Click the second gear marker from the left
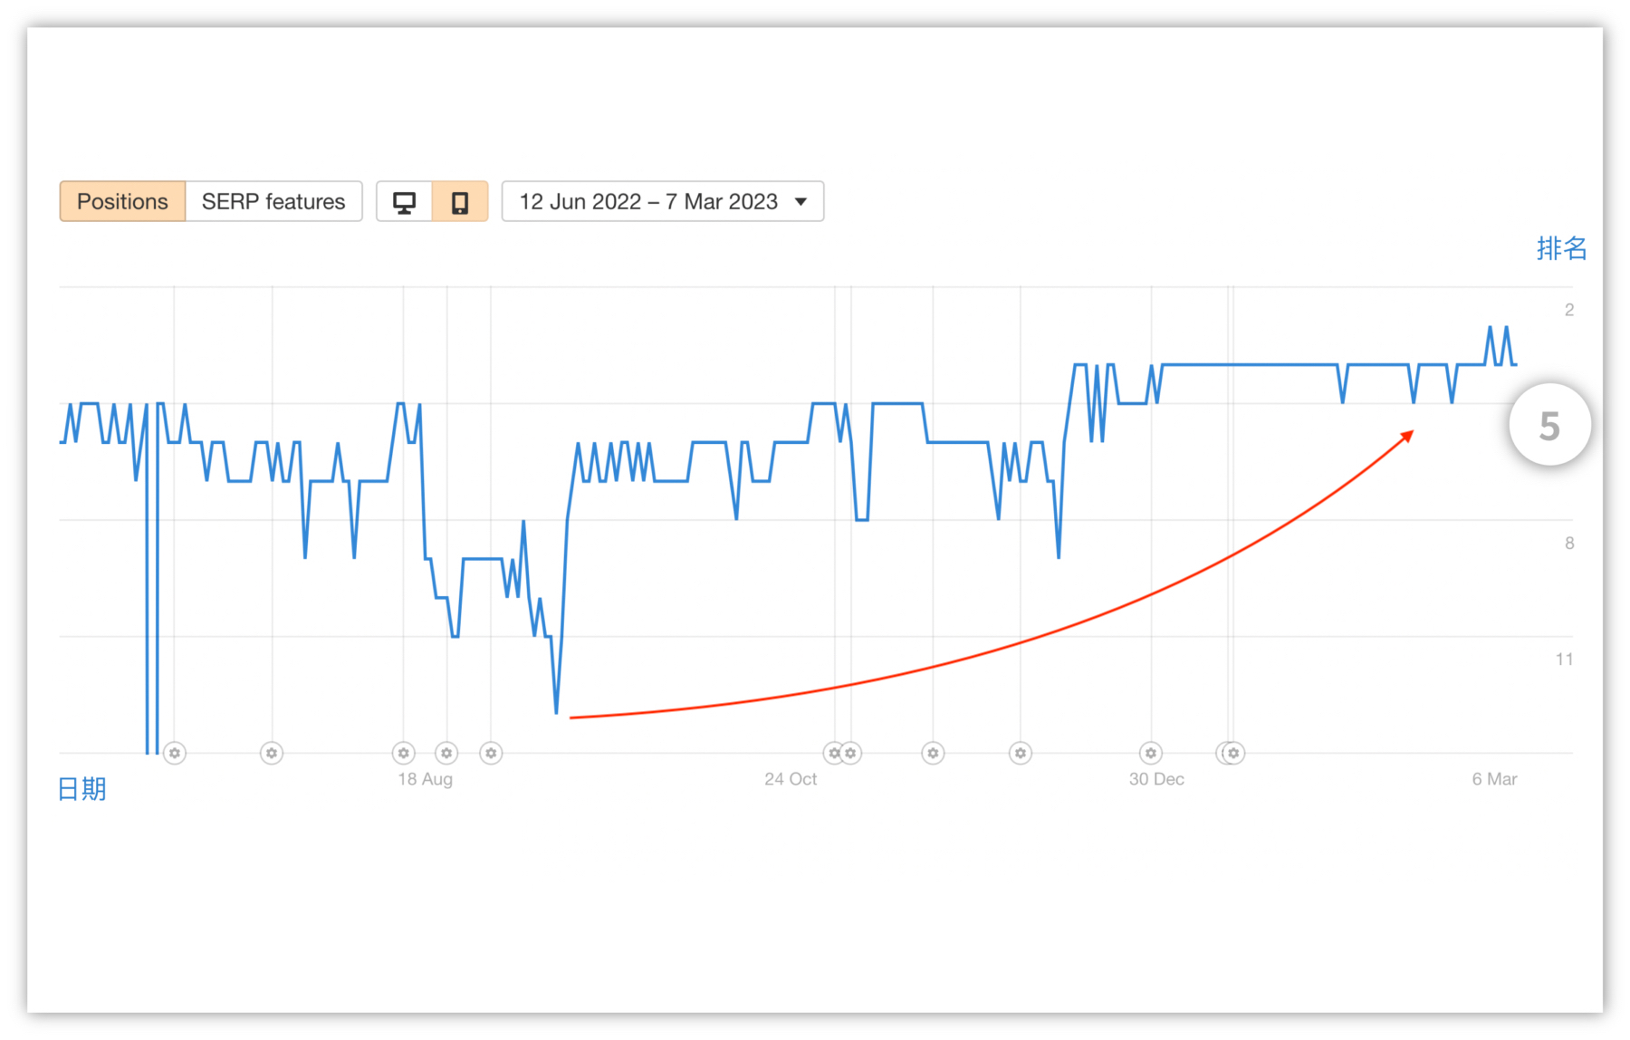The width and height of the screenshot is (1630, 1040). coord(272,753)
